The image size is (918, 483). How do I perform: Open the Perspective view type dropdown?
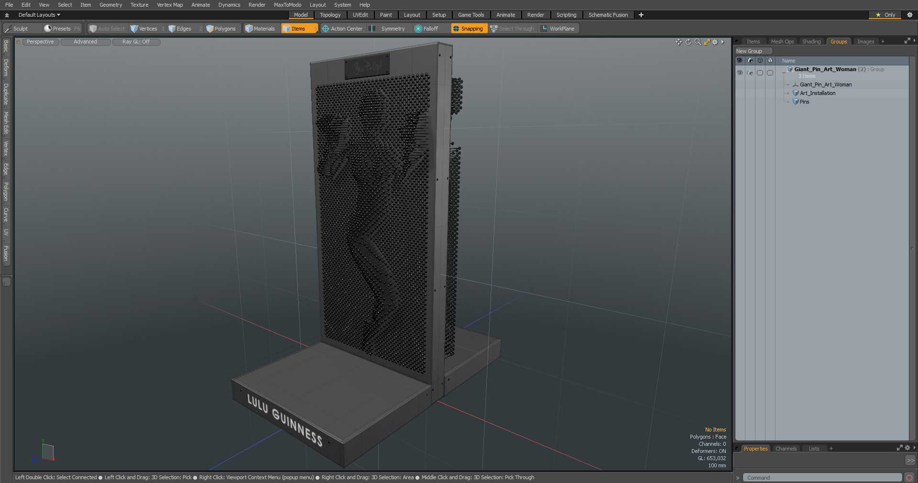pos(40,42)
